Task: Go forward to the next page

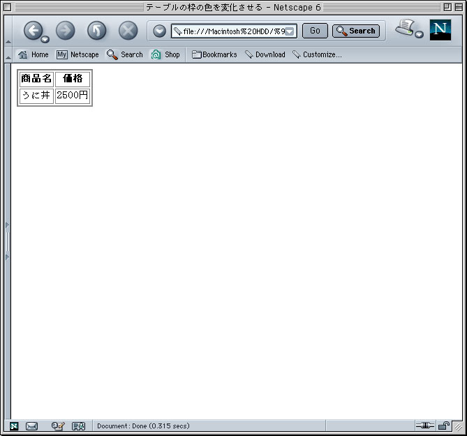Action: tap(66, 31)
